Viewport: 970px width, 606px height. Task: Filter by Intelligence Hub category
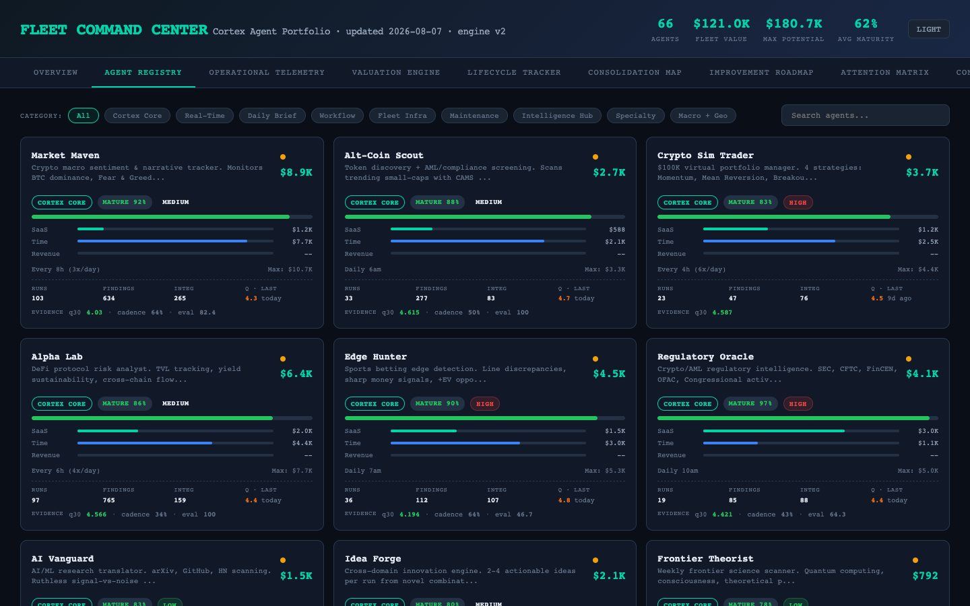(557, 116)
